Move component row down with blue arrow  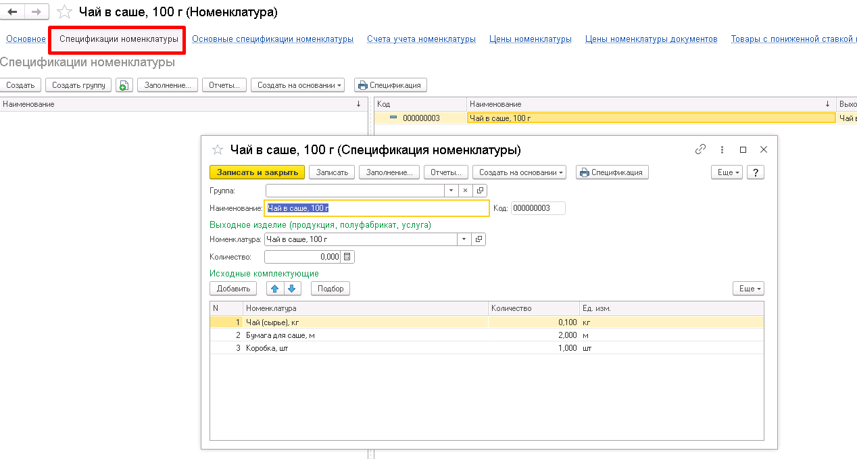point(292,289)
